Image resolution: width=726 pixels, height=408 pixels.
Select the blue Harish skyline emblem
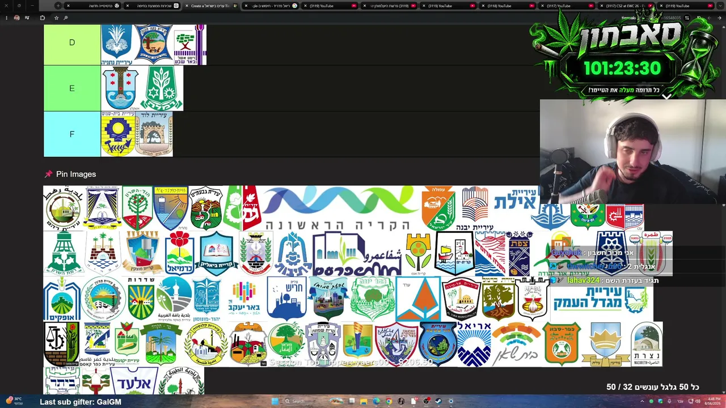pyautogui.click(x=286, y=299)
